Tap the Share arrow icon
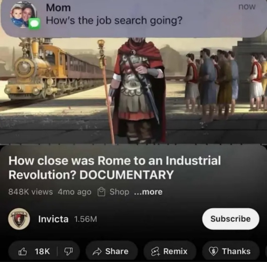This screenshot has height=262, width=267. [97, 252]
